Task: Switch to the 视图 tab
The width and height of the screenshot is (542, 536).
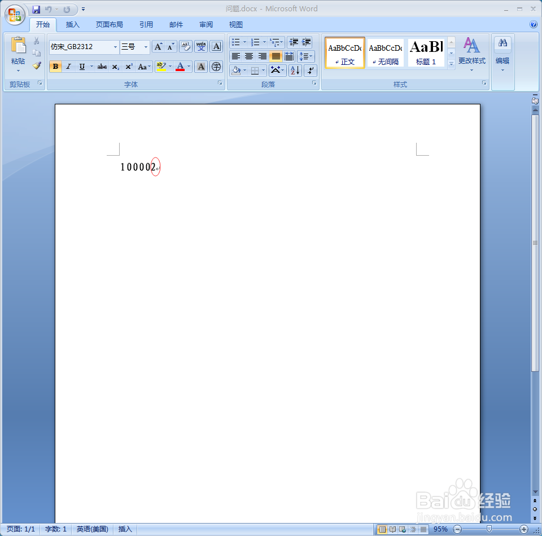Action: [236, 24]
